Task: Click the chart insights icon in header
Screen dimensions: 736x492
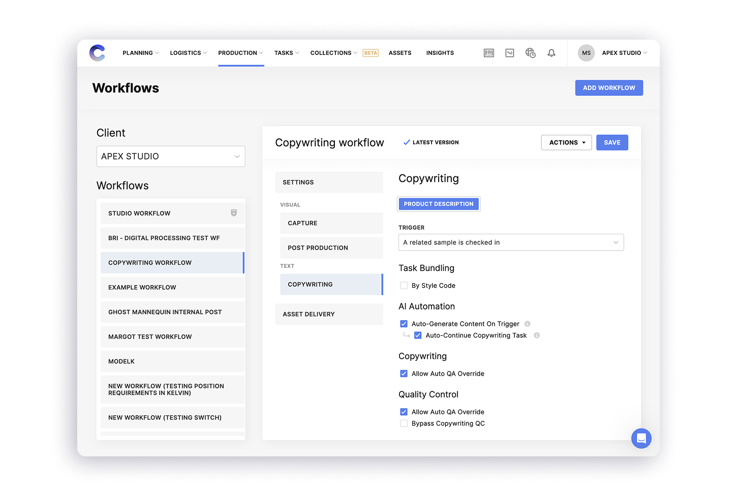Action: tap(510, 53)
